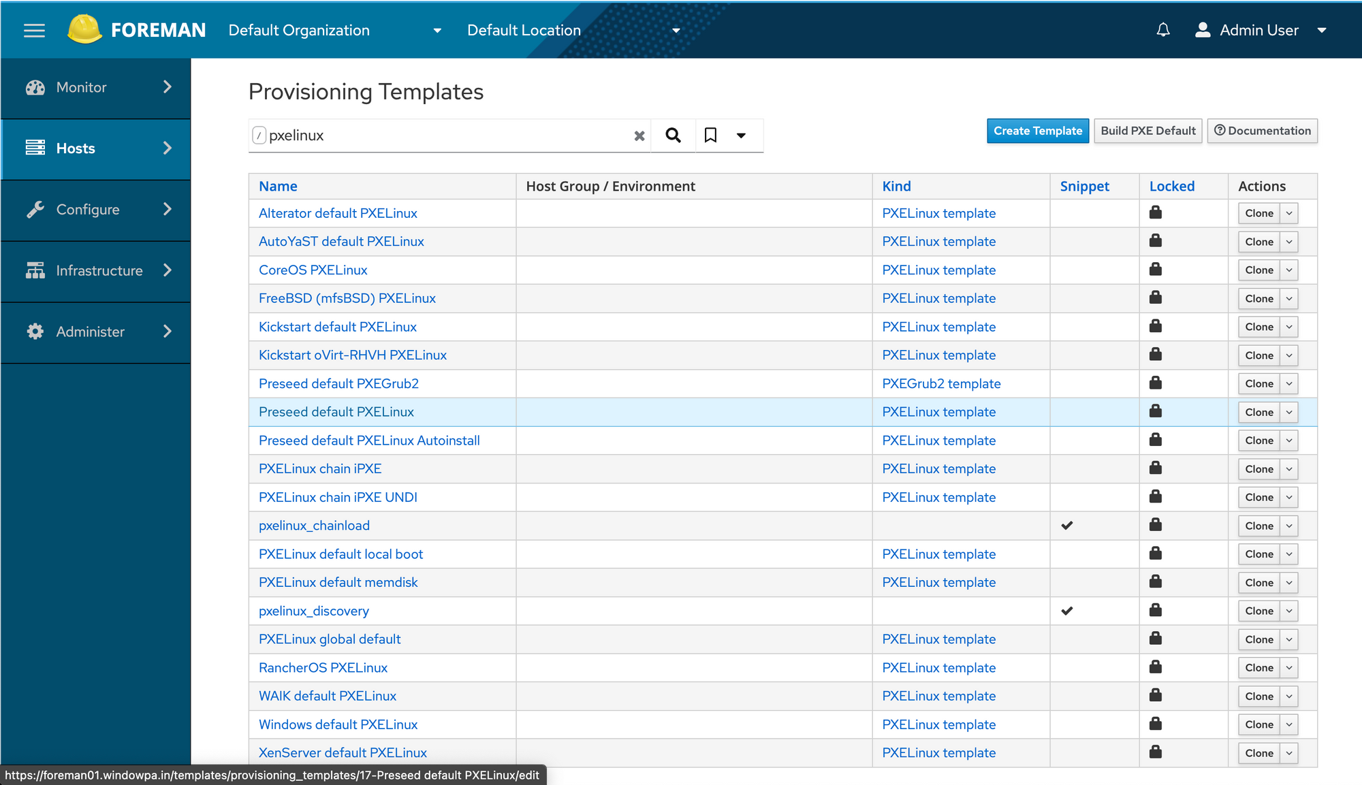Image resolution: width=1362 pixels, height=785 pixels.
Task: Clear the pxelinux search text
Action: [639, 135]
